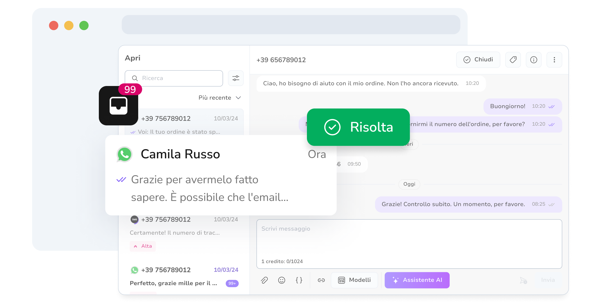Click message 'Grazie! Controllo subito. Un momento'
Image resolution: width=601 pixels, height=303 pixels.
468,204
